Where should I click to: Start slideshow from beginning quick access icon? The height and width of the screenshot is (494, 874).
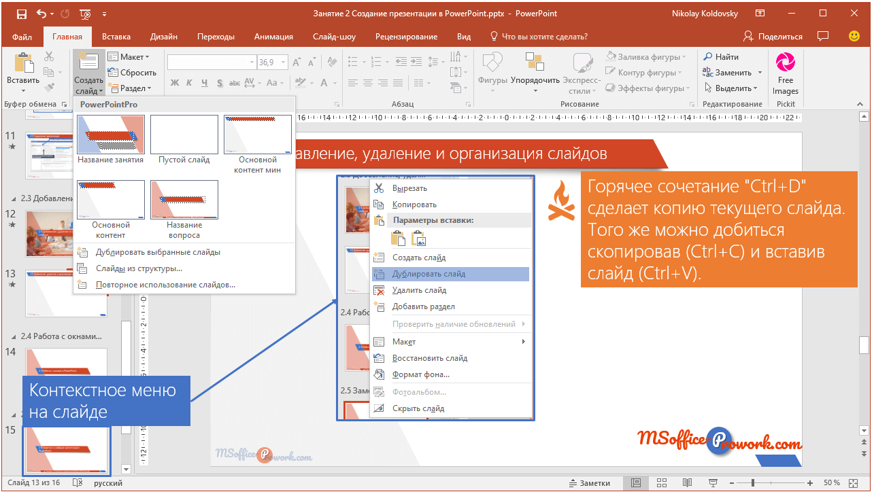pyautogui.click(x=85, y=14)
